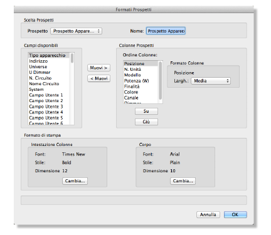Select Indirizzo in available fields list
Viewport: 271px width, 235px height.
[49, 61]
